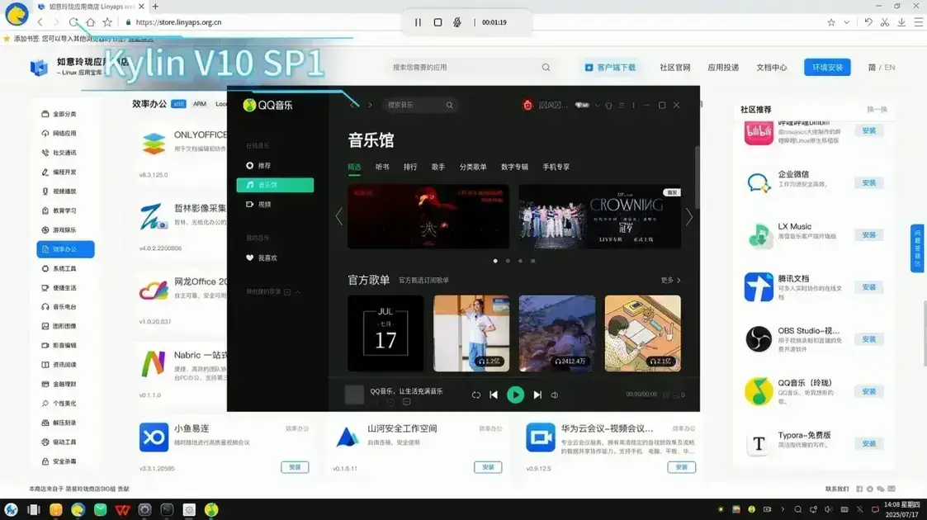The width and height of the screenshot is (927, 520).
Task: Collapse the 我创建的歌单 section chevron
Action: [299, 292]
